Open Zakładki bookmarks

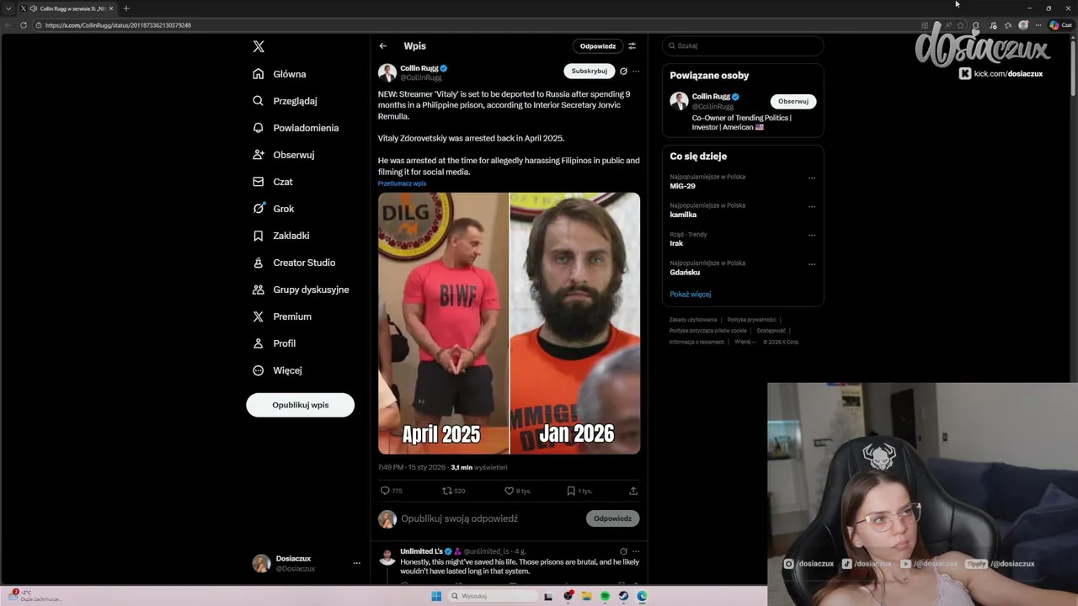281,236
